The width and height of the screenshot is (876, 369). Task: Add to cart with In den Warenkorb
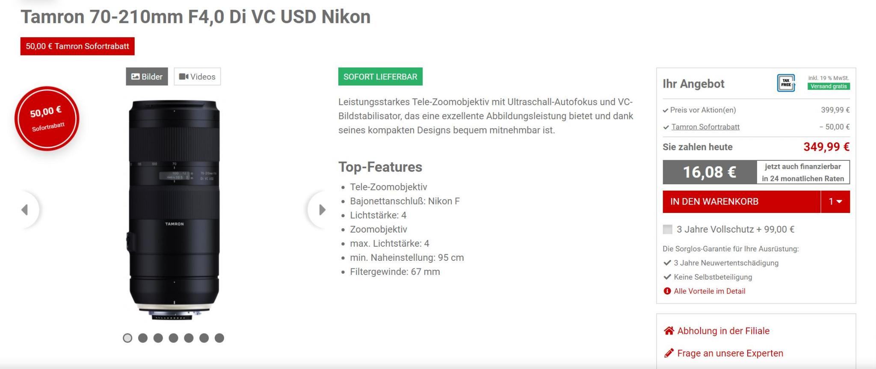tap(741, 202)
